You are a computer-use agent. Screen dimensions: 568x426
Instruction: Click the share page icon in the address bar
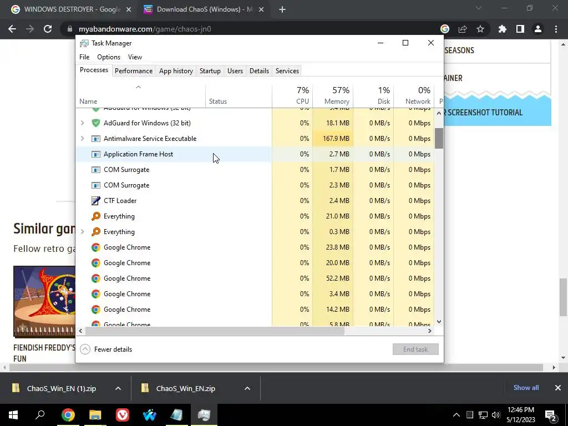[463, 29]
